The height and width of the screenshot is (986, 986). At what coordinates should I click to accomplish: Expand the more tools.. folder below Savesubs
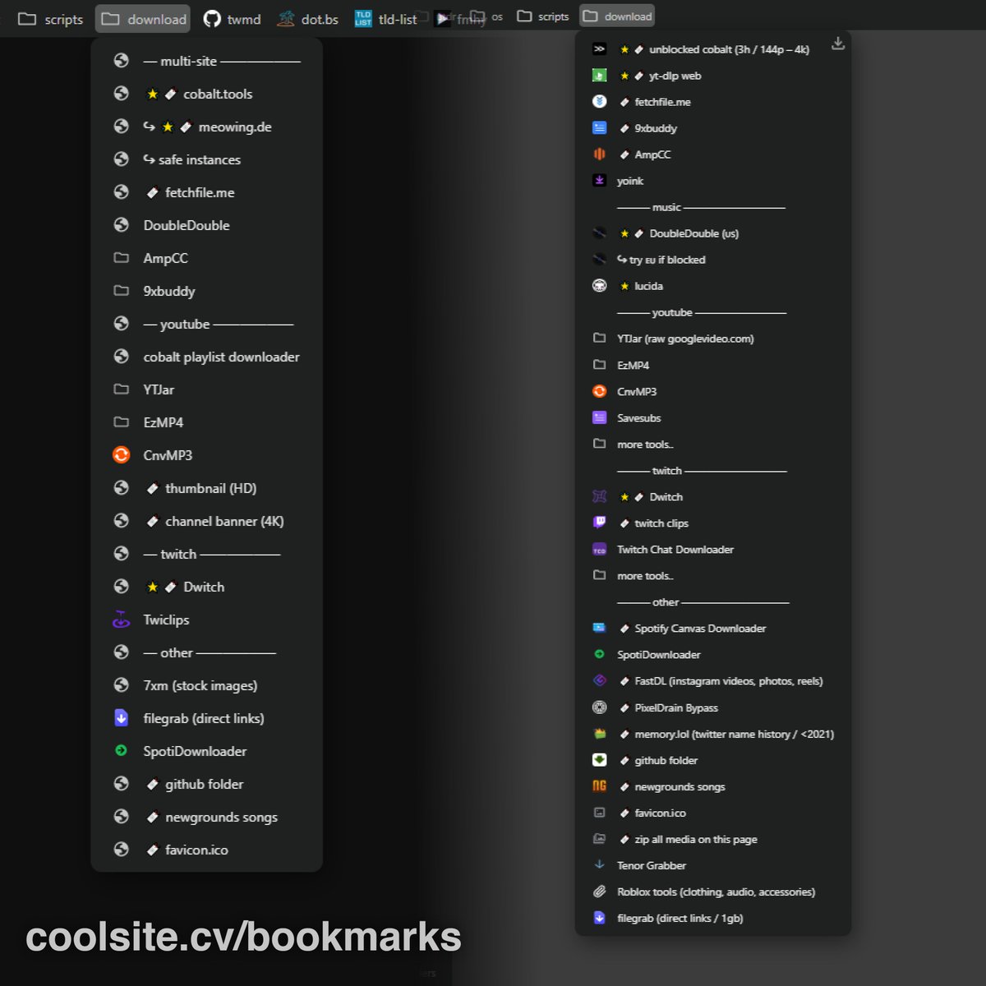click(x=713, y=445)
